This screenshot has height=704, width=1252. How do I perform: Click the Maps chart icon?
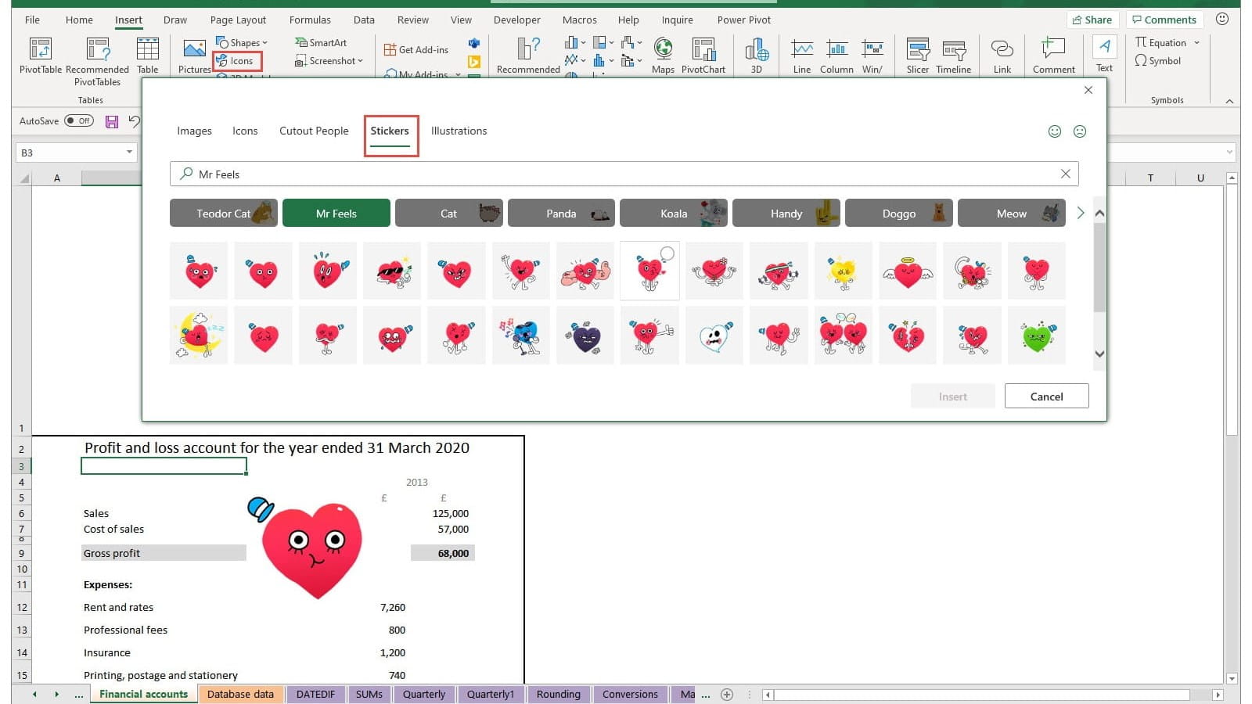(663, 50)
